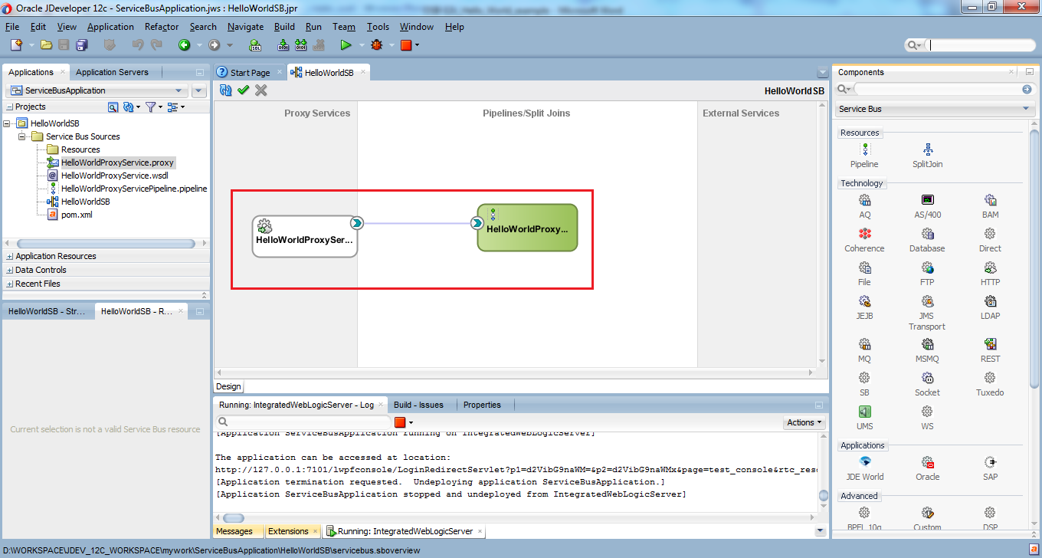Switch to the Properties tab
The image size is (1042, 558).
click(482, 405)
